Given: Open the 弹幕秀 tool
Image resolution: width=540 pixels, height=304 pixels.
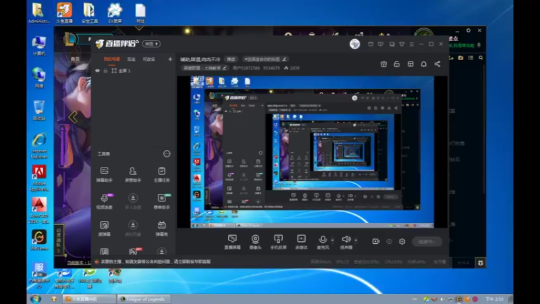Looking at the screenshot, I should tap(161, 228).
